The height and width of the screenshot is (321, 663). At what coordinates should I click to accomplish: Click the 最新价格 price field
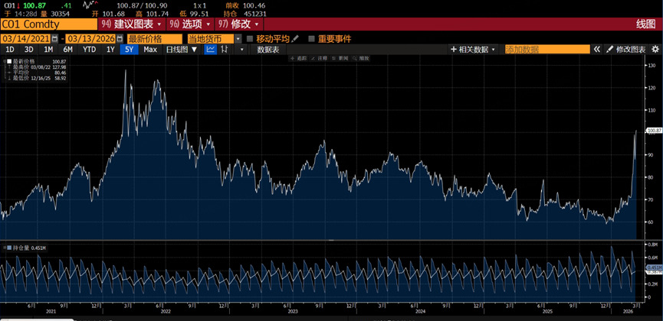(x=155, y=39)
